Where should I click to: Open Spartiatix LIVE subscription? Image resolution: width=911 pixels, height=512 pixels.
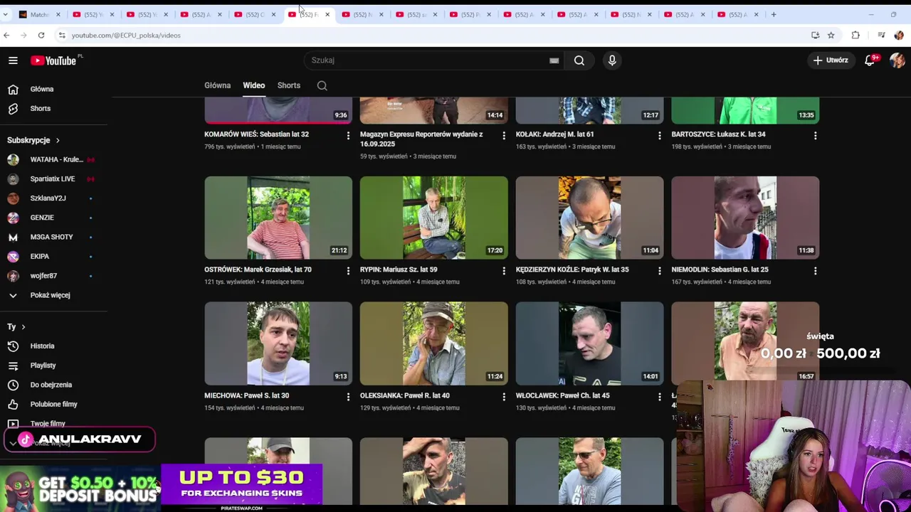[53, 178]
